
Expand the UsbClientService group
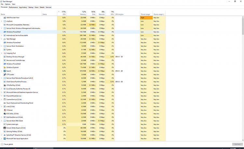click(2, 117)
